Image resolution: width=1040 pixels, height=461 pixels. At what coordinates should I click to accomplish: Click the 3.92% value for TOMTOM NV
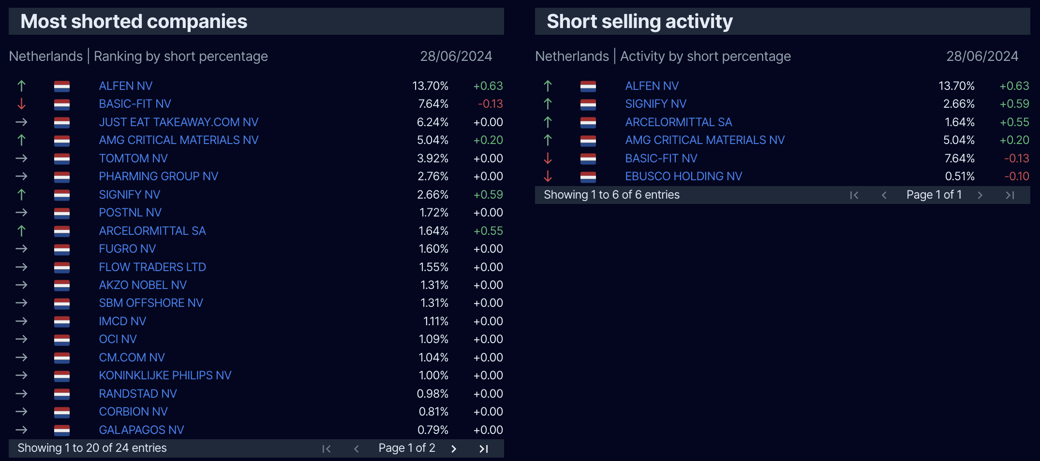(x=432, y=158)
